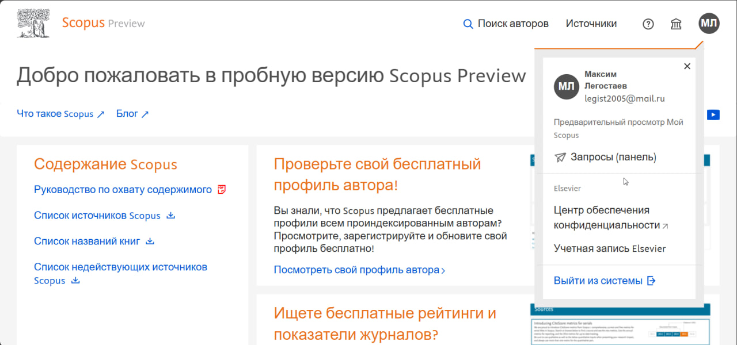This screenshot has height=345, width=737.
Task: Click the МЛ user avatar in header
Action: (709, 24)
